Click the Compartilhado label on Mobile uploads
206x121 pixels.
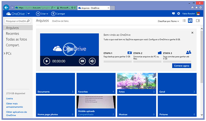[86, 115]
